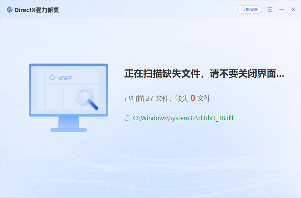Click the red missing-file count 0
Viewport: 301px width, 198px height.
pos(193,98)
